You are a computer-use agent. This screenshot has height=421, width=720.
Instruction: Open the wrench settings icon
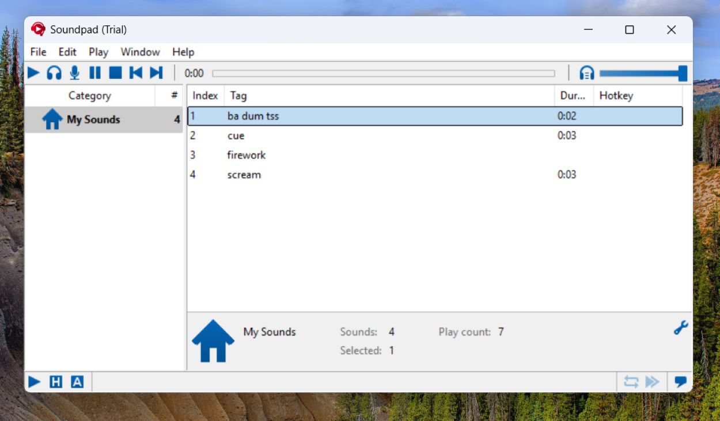click(681, 328)
